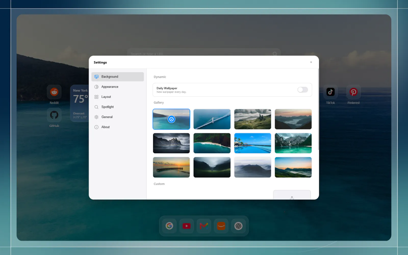Choose the bridge over water wallpaper
Image resolution: width=408 pixels, height=255 pixels.
[x=212, y=119]
